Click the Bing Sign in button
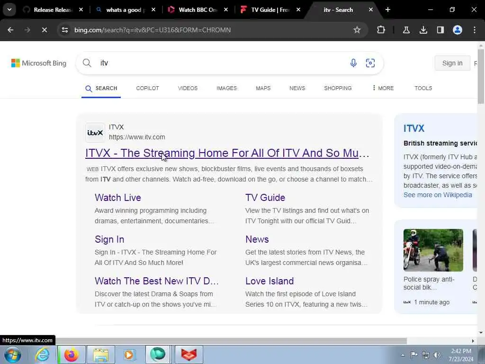This screenshot has height=364, width=485. point(452,63)
